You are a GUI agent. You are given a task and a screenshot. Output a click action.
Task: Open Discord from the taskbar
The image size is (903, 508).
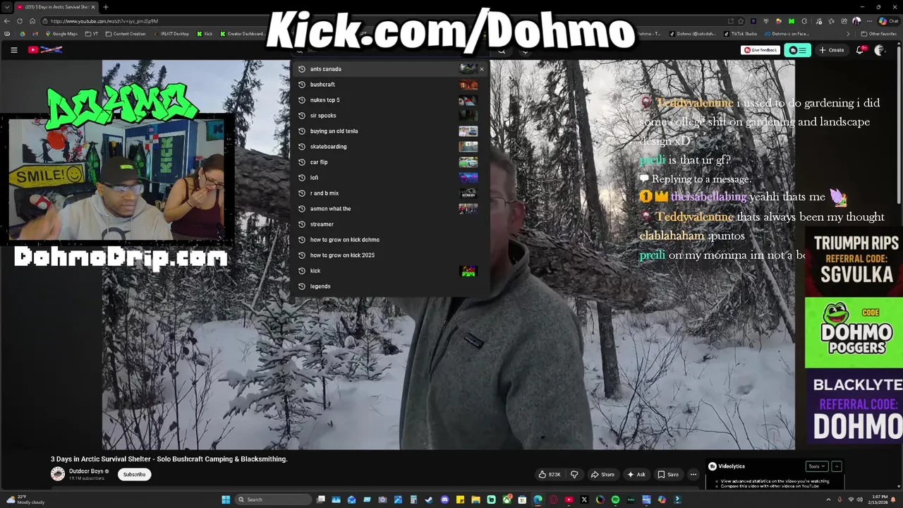pos(444,500)
